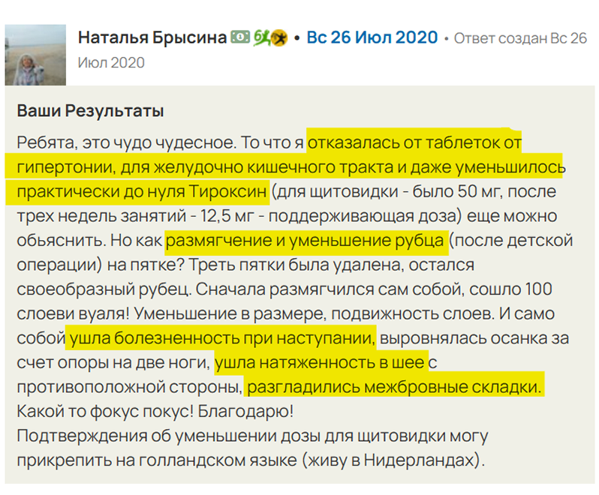Click highlighted phrase практически до нуля Тироксин
The image size is (599, 495).
142,191
